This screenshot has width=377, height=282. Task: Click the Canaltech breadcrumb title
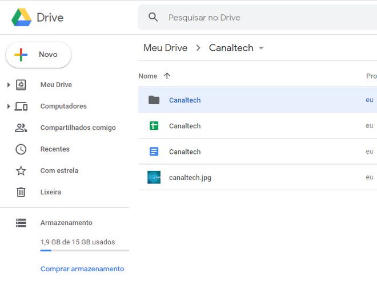coord(231,48)
